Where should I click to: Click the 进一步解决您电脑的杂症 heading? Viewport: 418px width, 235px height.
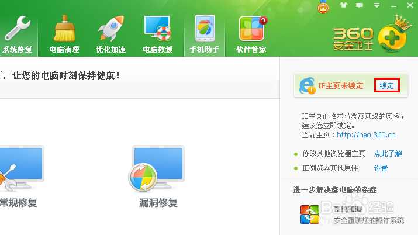(335, 190)
